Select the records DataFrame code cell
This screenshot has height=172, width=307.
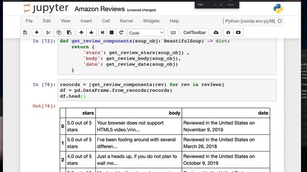[x=167, y=90]
